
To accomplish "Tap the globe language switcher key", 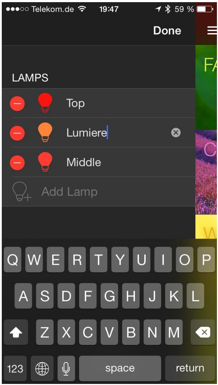I will (42, 368).
